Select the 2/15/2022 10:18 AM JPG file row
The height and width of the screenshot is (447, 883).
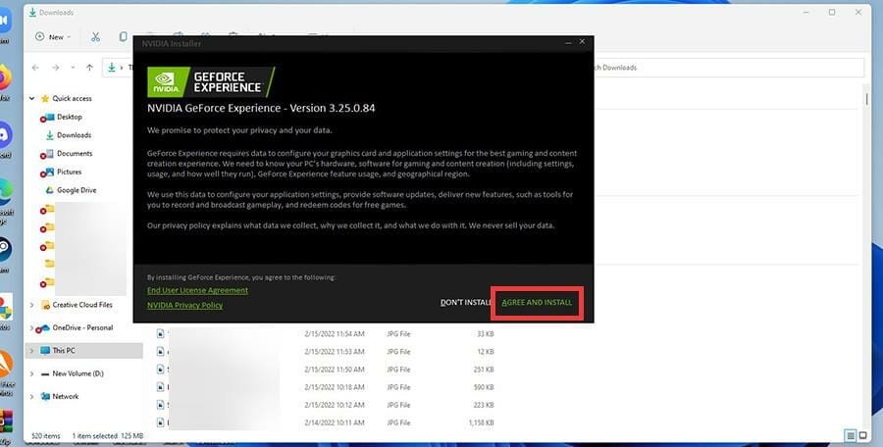(x=327, y=387)
